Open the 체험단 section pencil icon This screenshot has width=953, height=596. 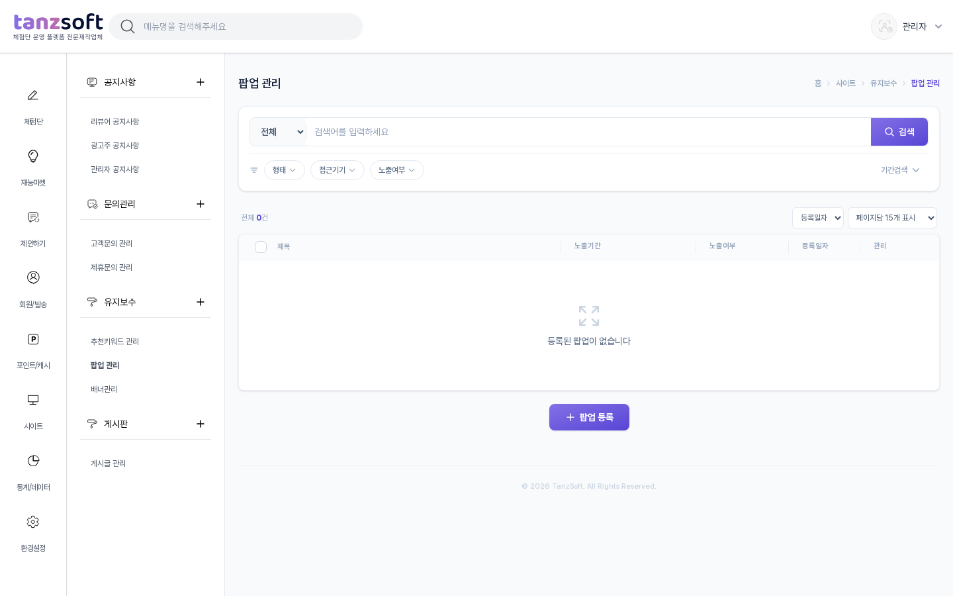coord(33,95)
